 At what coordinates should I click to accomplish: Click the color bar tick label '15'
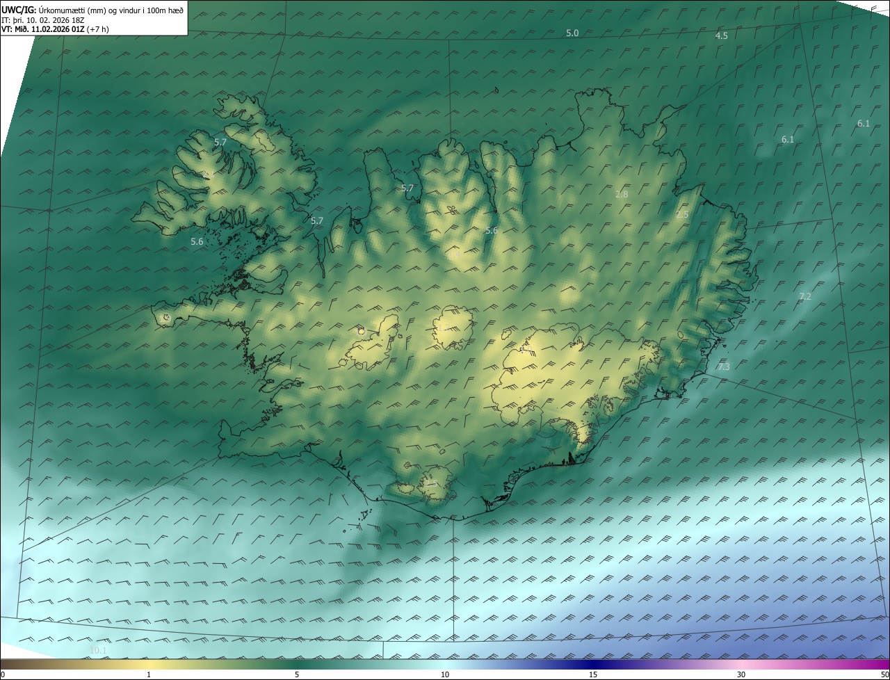click(593, 674)
